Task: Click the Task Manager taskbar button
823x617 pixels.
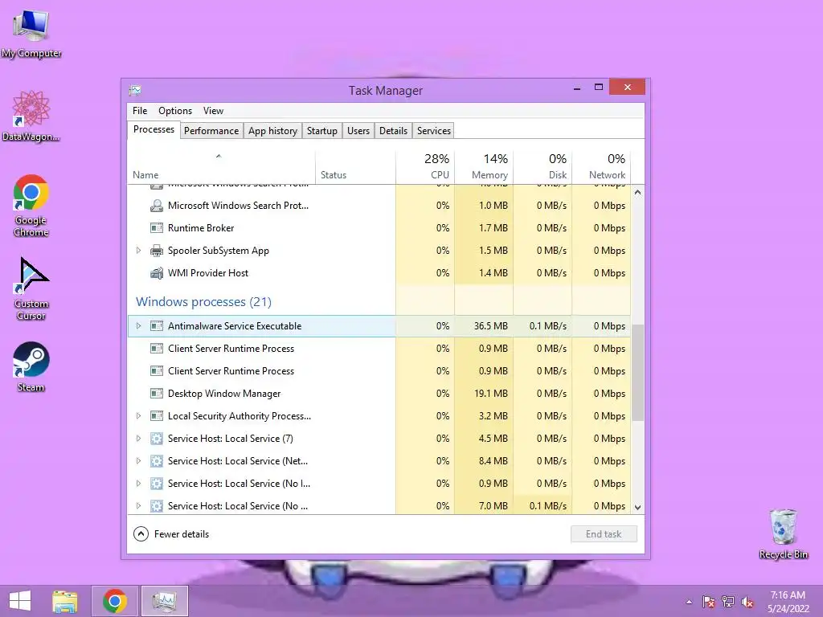Action: 164,601
